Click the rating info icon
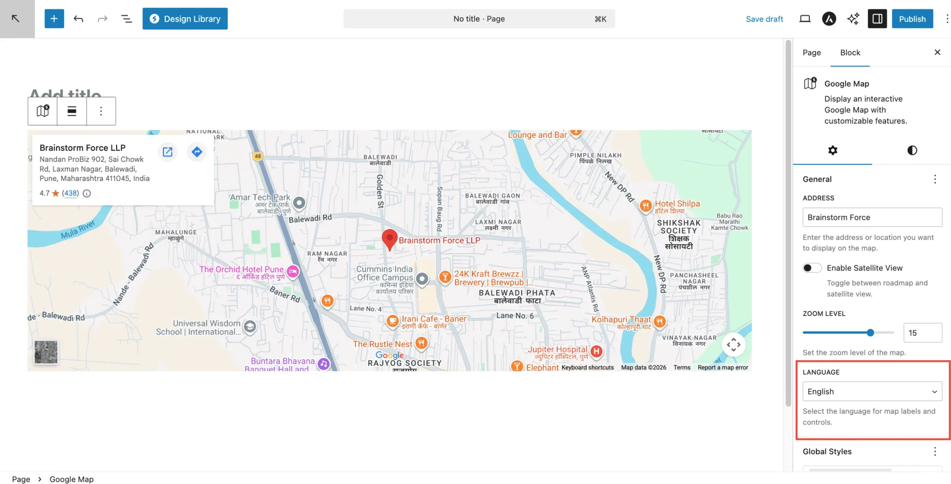Screen dimensions: 951x484 pyautogui.click(x=87, y=193)
